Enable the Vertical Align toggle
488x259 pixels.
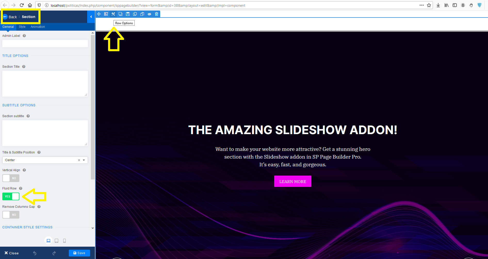pos(11,178)
